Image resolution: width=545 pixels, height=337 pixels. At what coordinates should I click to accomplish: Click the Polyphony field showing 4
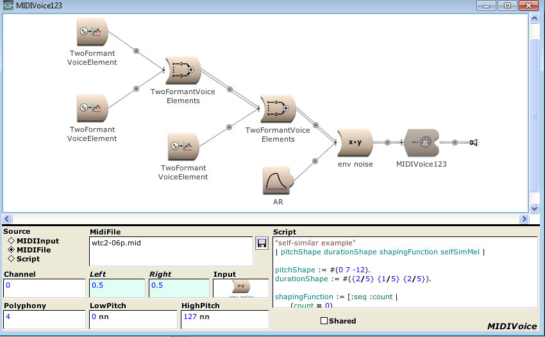coord(44,319)
